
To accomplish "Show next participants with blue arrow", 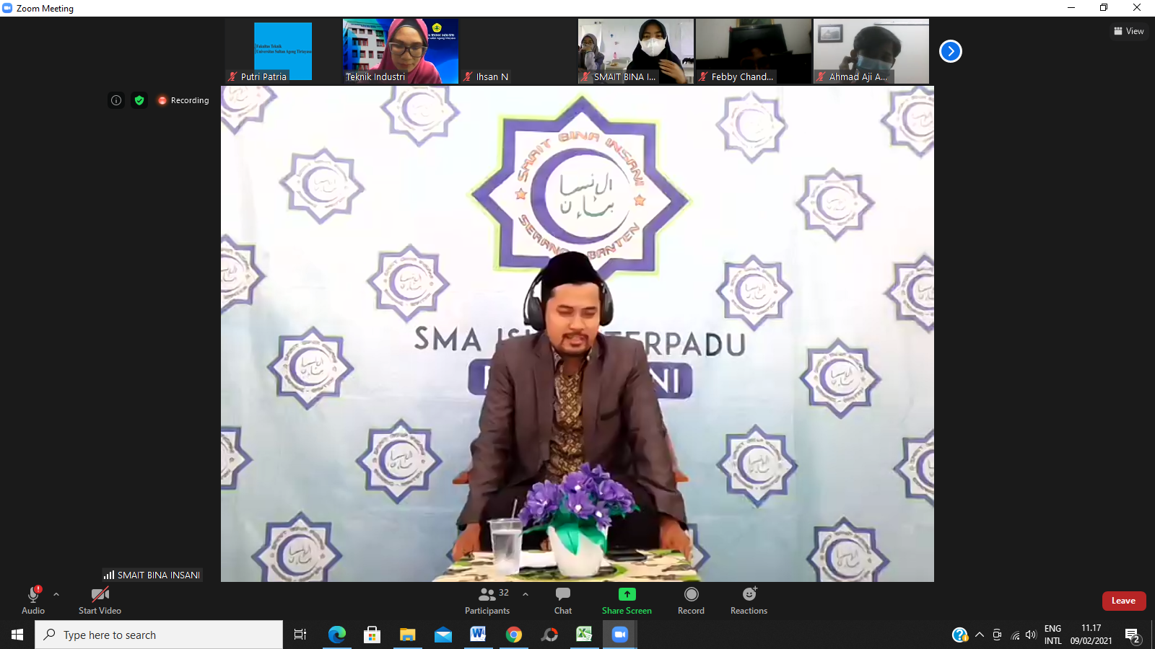I will pyautogui.click(x=951, y=51).
